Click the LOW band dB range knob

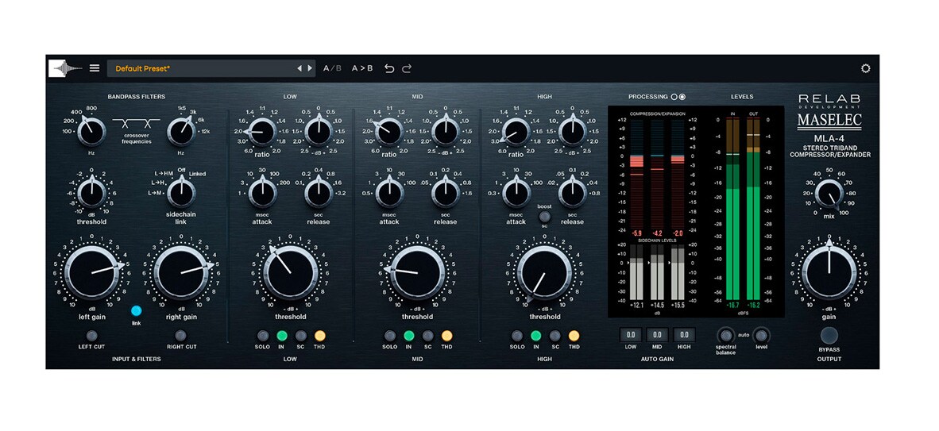point(319,131)
